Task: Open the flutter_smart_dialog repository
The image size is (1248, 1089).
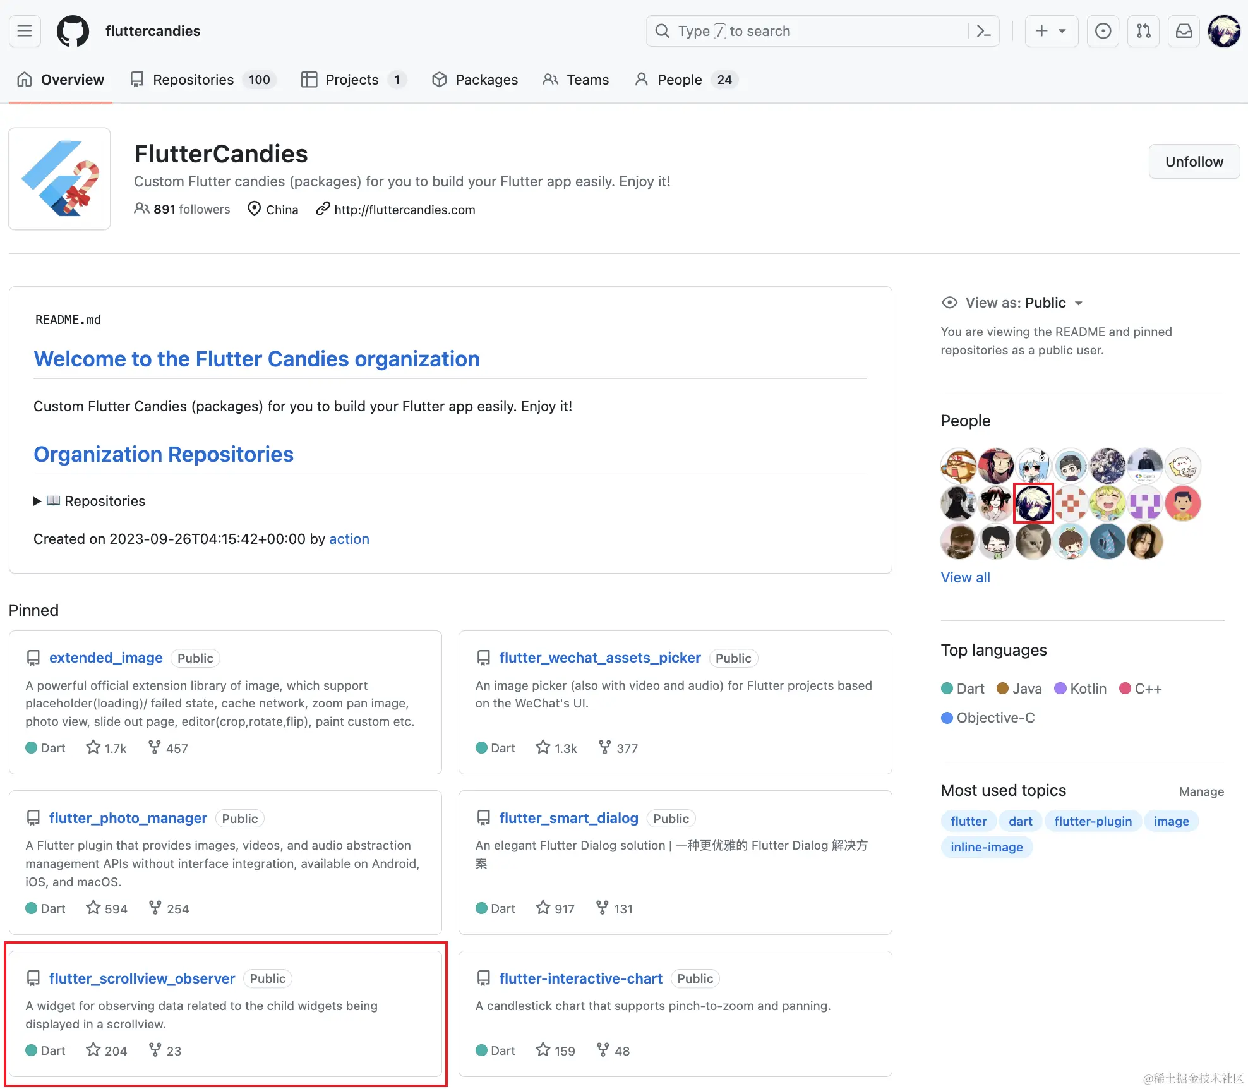Action: (568, 818)
